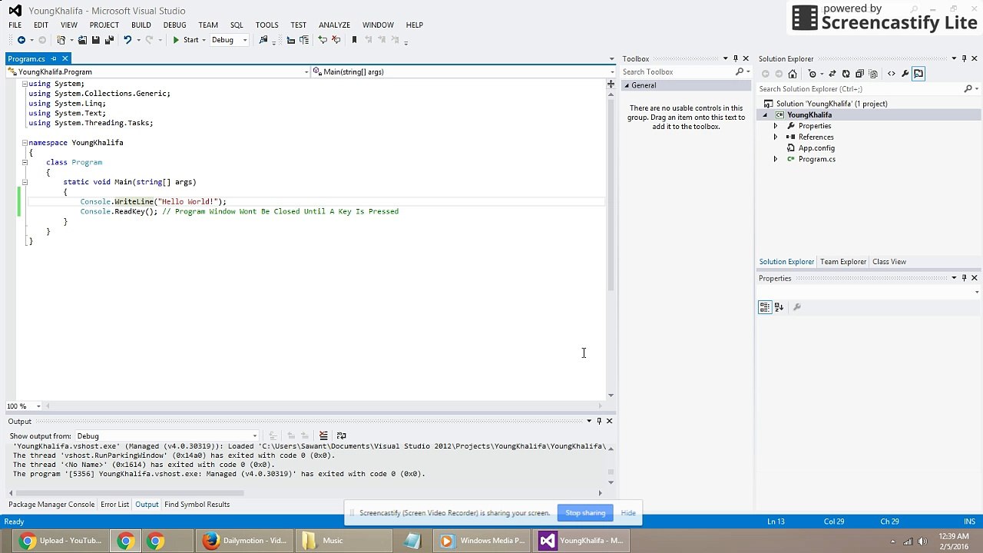Open the BUILD menu
Viewport: 983px width, 553px height.
(x=141, y=25)
